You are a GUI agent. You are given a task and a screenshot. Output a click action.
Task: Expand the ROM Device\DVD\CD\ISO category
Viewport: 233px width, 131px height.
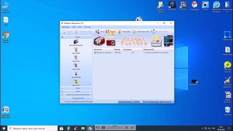pyautogui.click(x=76, y=95)
